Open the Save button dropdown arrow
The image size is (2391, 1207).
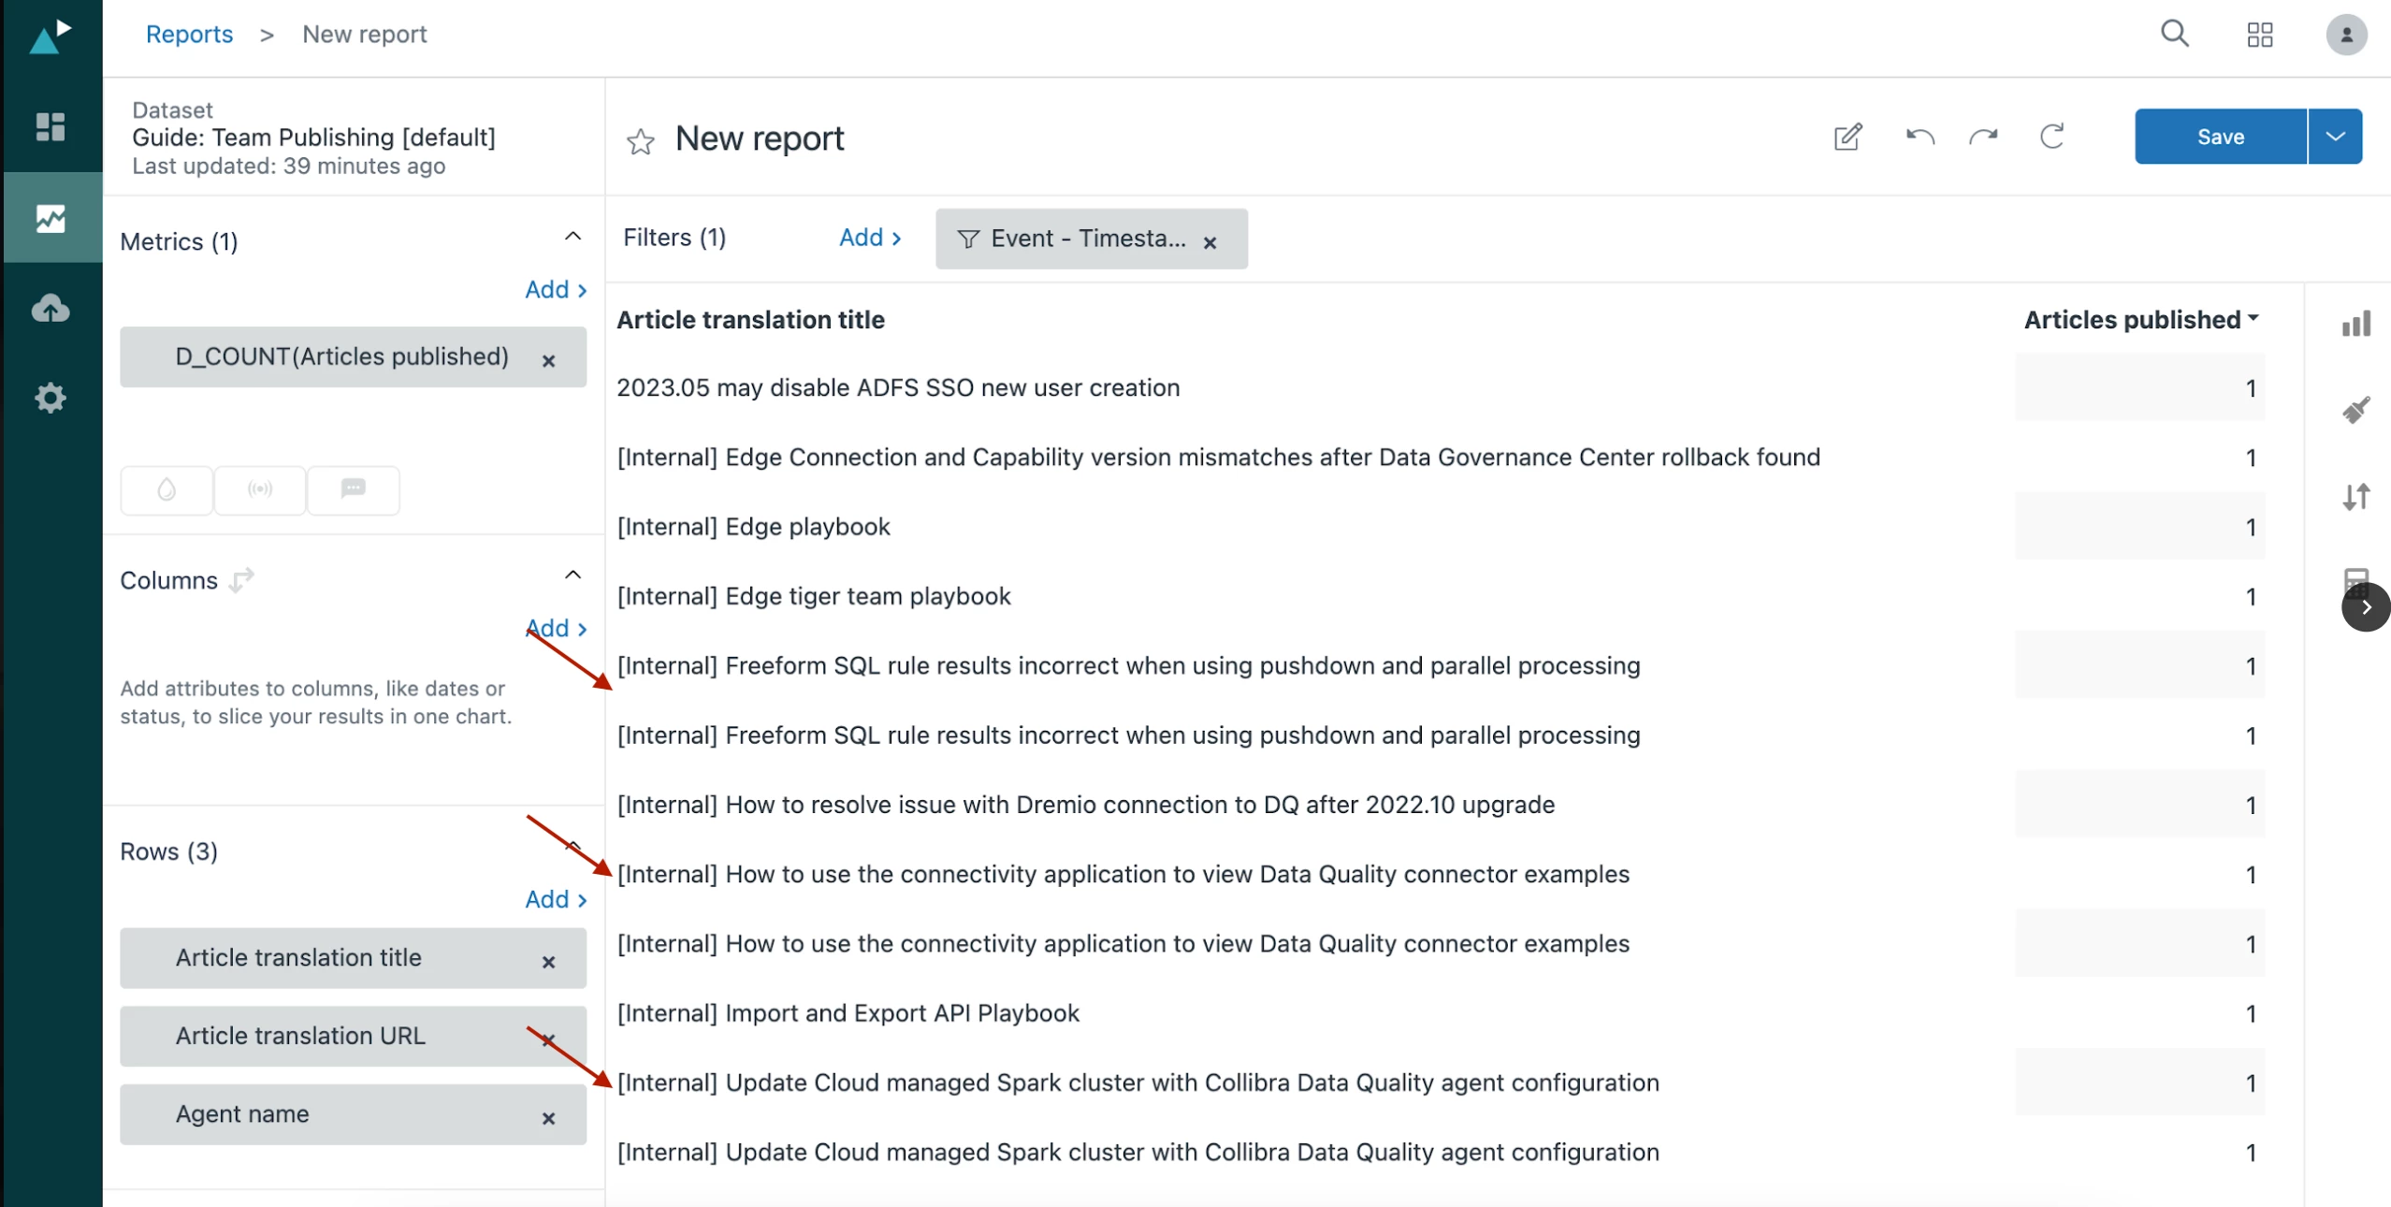click(x=2335, y=137)
